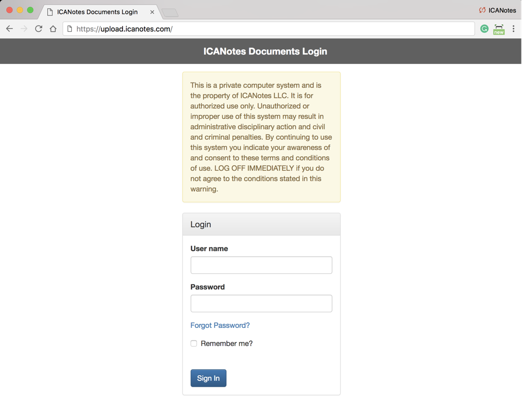Go to the browser home page
Screen dimensions: 523x413
(x=53, y=29)
